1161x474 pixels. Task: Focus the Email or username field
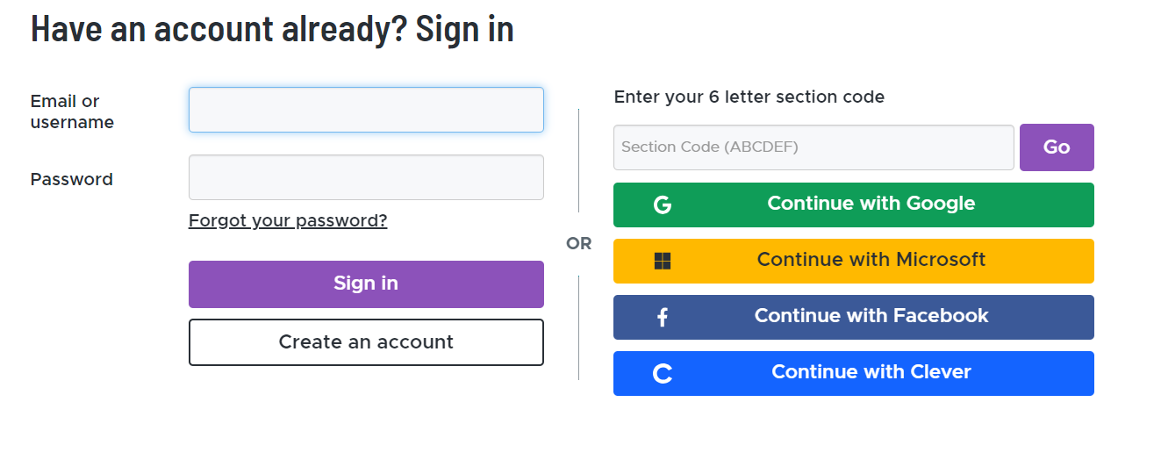pyautogui.click(x=366, y=110)
